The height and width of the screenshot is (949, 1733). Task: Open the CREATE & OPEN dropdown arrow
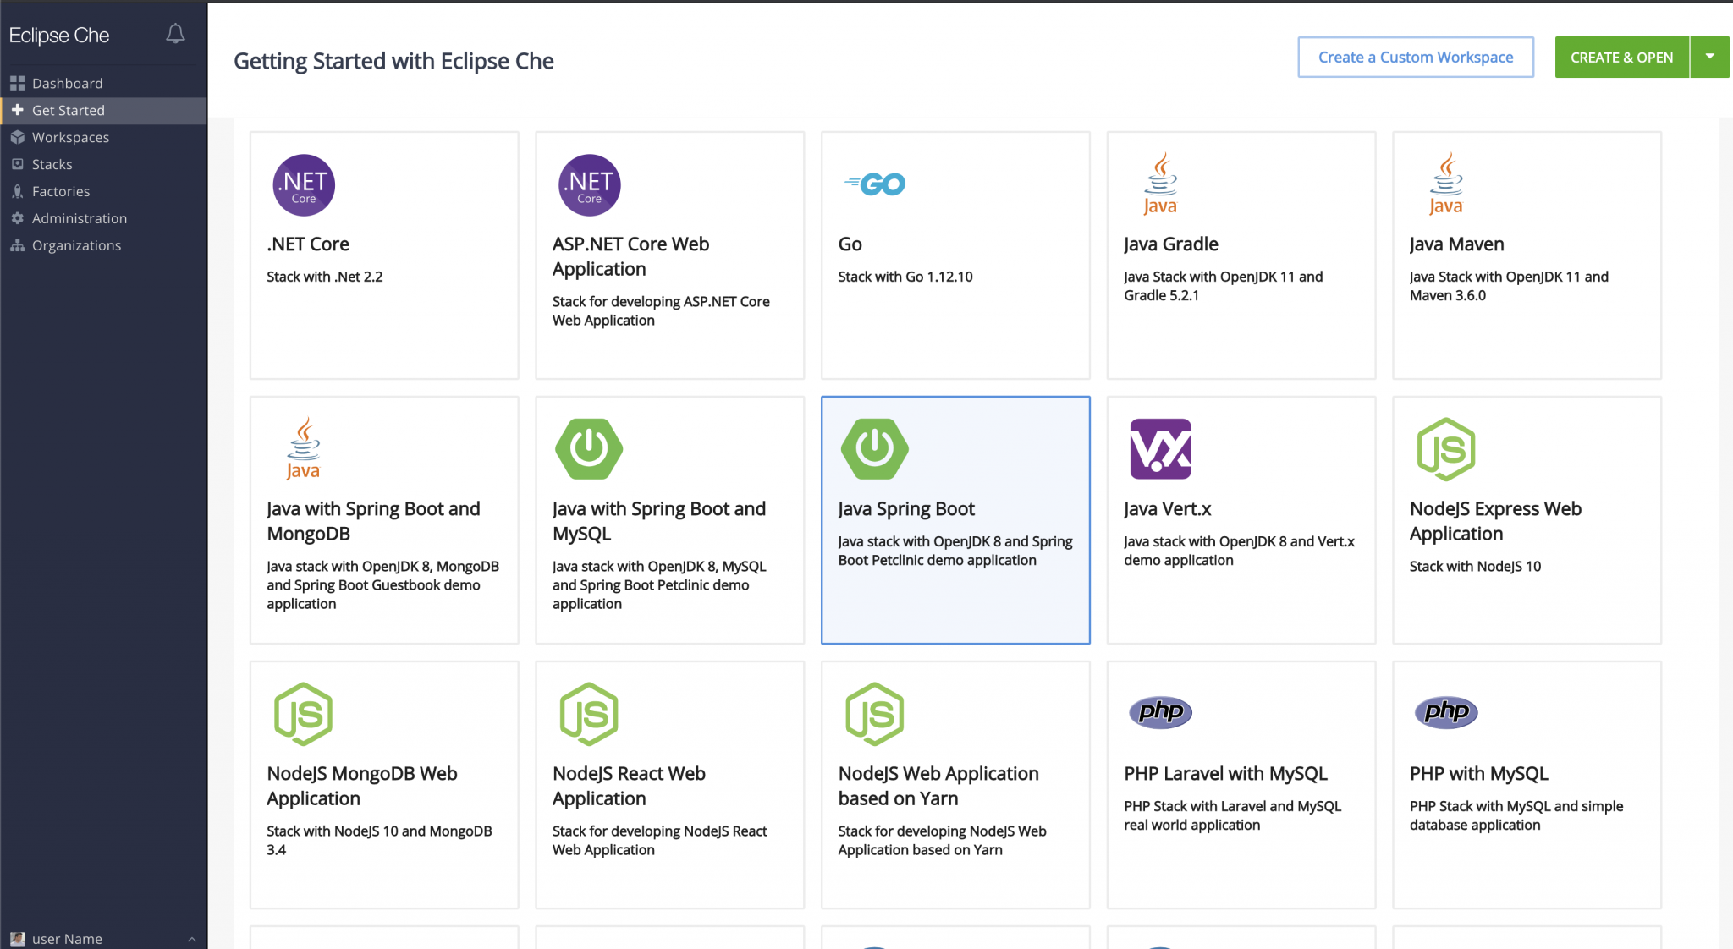pyautogui.click(x=1710, y=57)
